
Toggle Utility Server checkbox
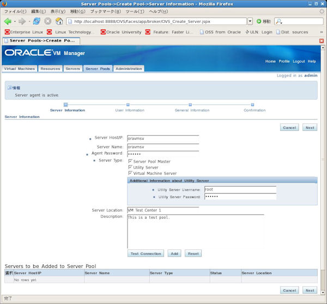coord(130,167)
